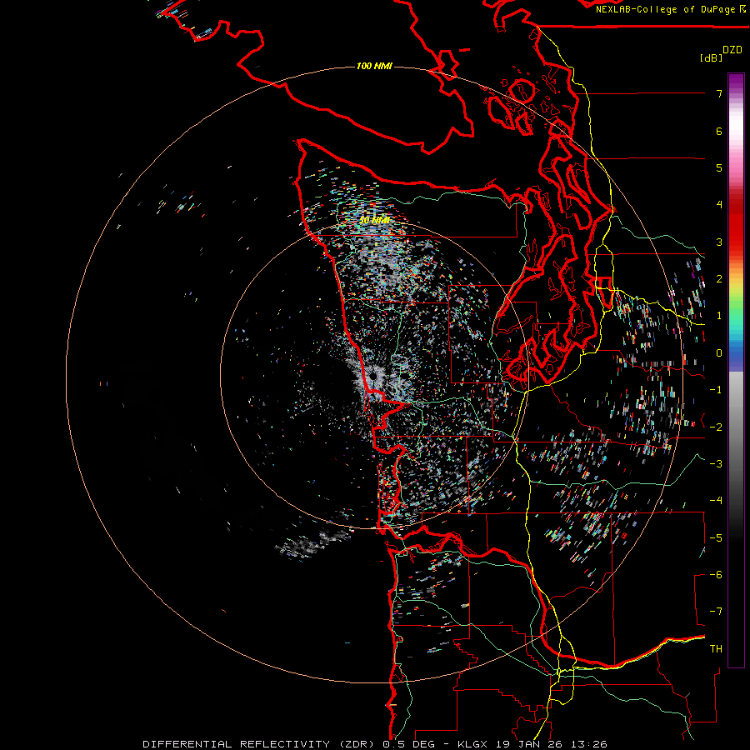Click the -3 tick on color scale
Screen dimensions: 750x750
(x=716, y=464)
